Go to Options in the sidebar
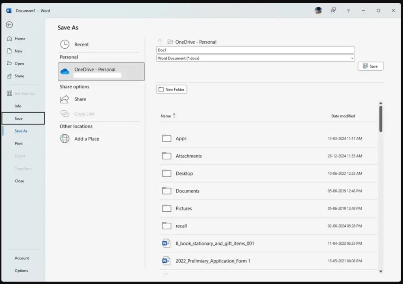Image resolution: width=403 pixels, height=284 pixels. coord(21,271)
